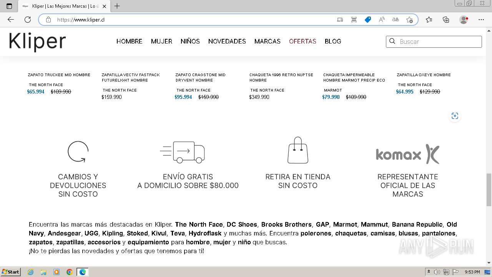
Task: Click the $349.990 price
Action: [x=259, y=97]
